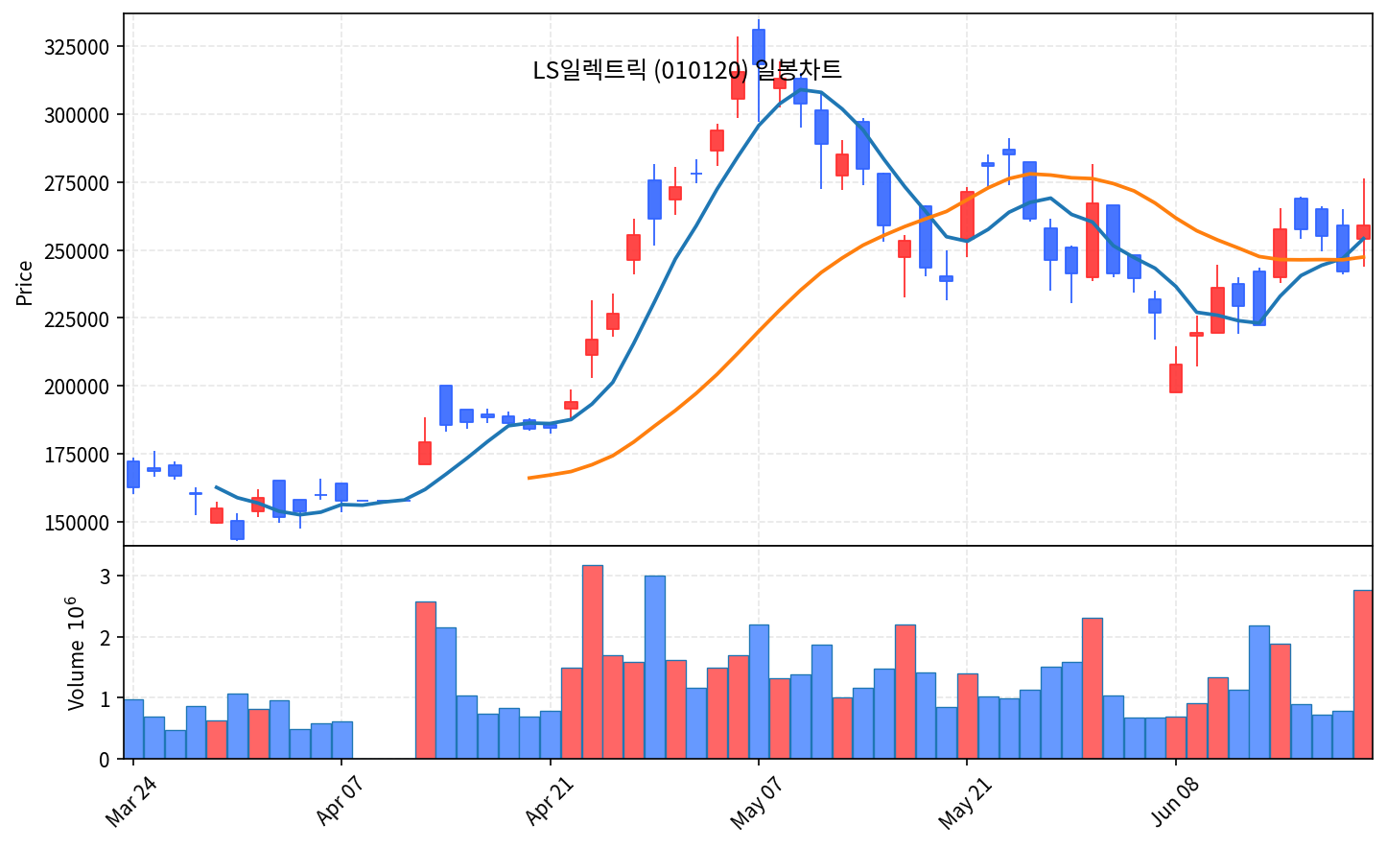
Task: Select the volume axis tick 3
Action: coord(106,577)
